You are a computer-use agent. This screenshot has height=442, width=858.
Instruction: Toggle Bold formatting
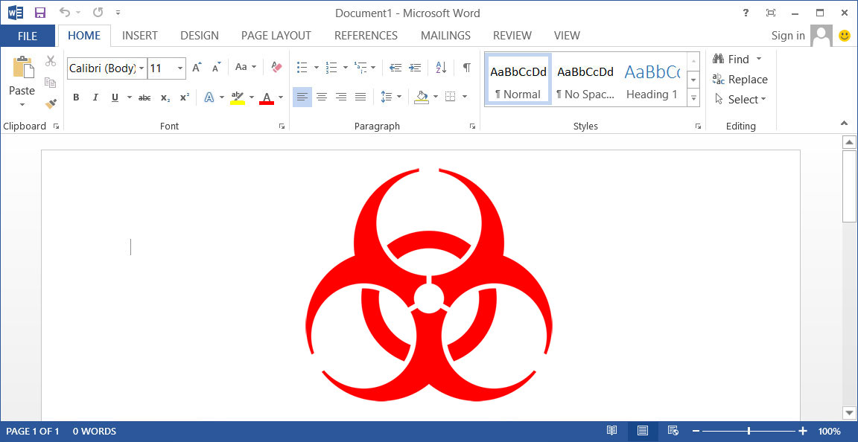76,97
